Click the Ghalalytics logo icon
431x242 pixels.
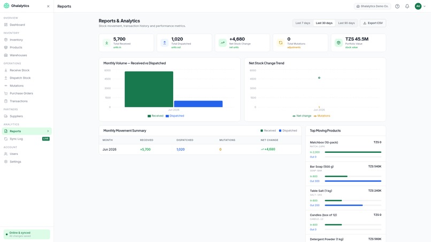[6, 6]
